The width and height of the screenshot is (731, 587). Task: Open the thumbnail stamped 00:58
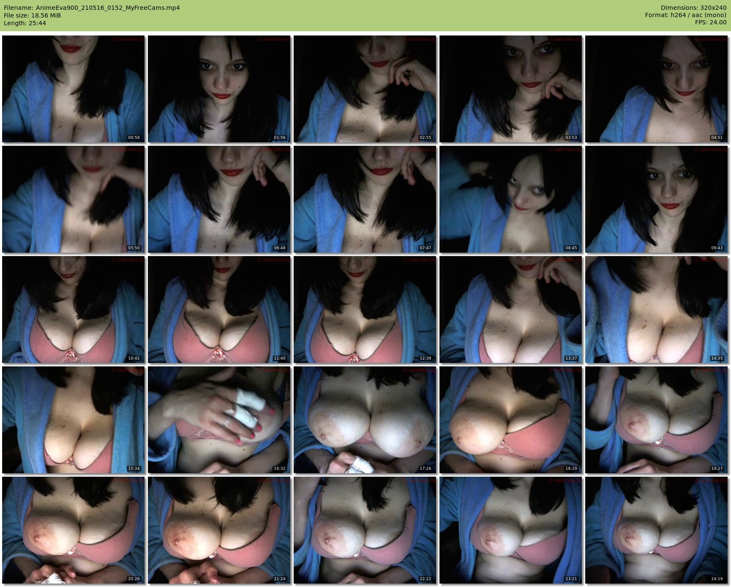[74, 89]
